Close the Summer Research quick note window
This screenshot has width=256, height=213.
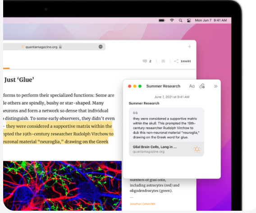(130, 86)
